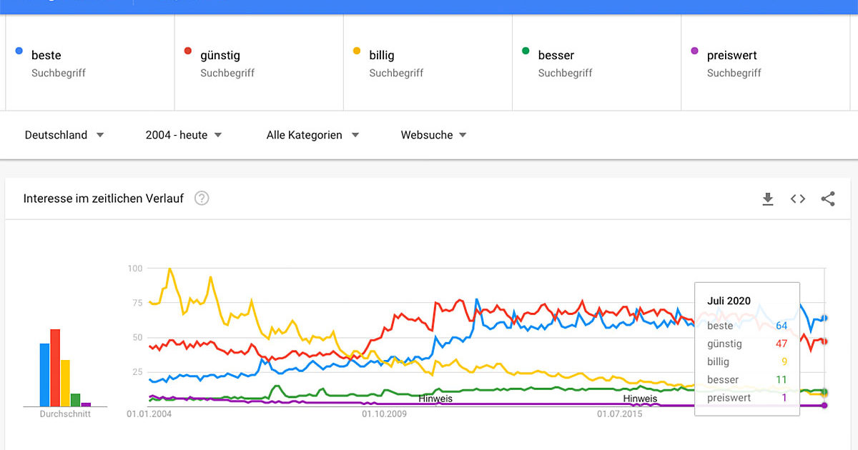The height and width of the screenshot is (450, 858).
Task: Download the chart data as CSV
Action: click(x=768, y=199)
